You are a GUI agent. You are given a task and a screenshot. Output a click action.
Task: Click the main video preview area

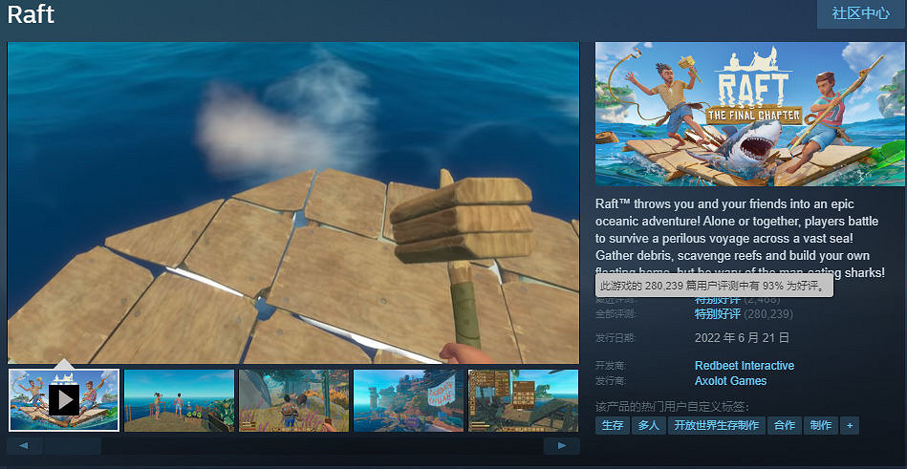click(293, 203)
